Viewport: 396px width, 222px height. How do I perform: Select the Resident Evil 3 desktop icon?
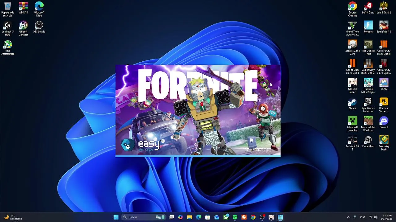point(352,143)
